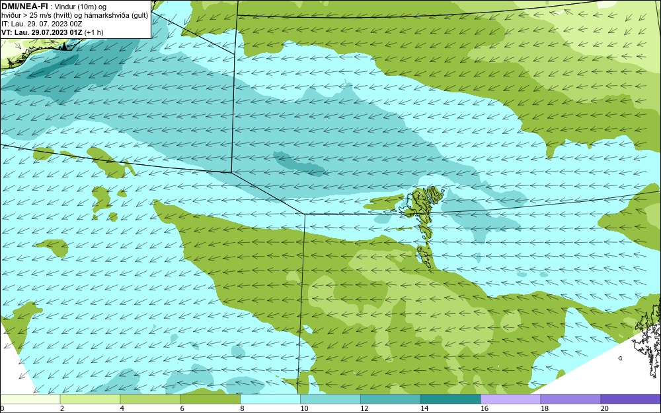Click the legend scale label '12'
The image size is (661, 413).
click(x=364, y=408)
